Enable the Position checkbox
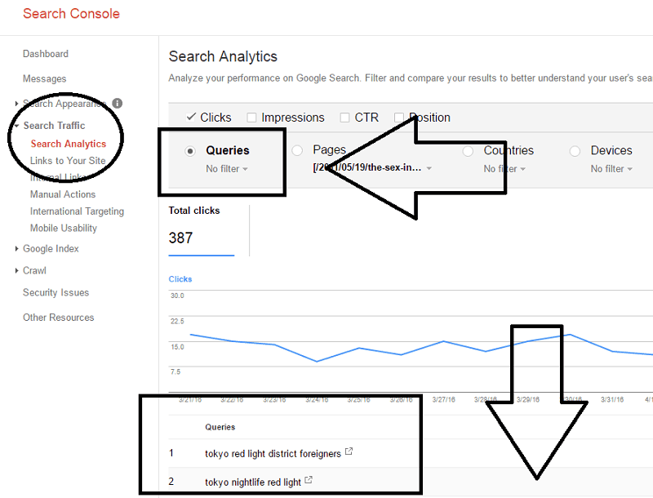Screen dimensions: 653x498 point(399,118)
